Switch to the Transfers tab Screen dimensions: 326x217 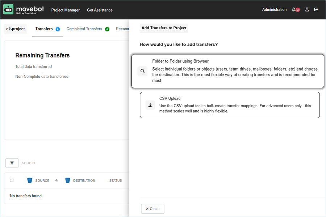click(x=44, y=29)
